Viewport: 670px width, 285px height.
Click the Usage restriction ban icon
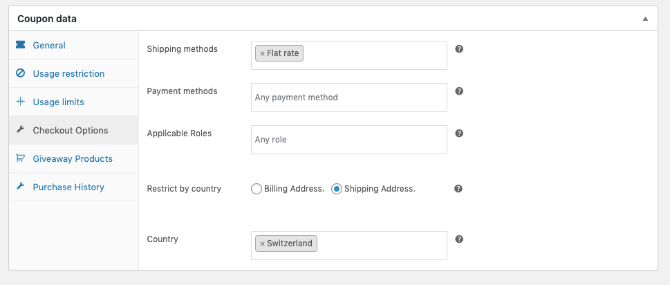tap(20, 73)
